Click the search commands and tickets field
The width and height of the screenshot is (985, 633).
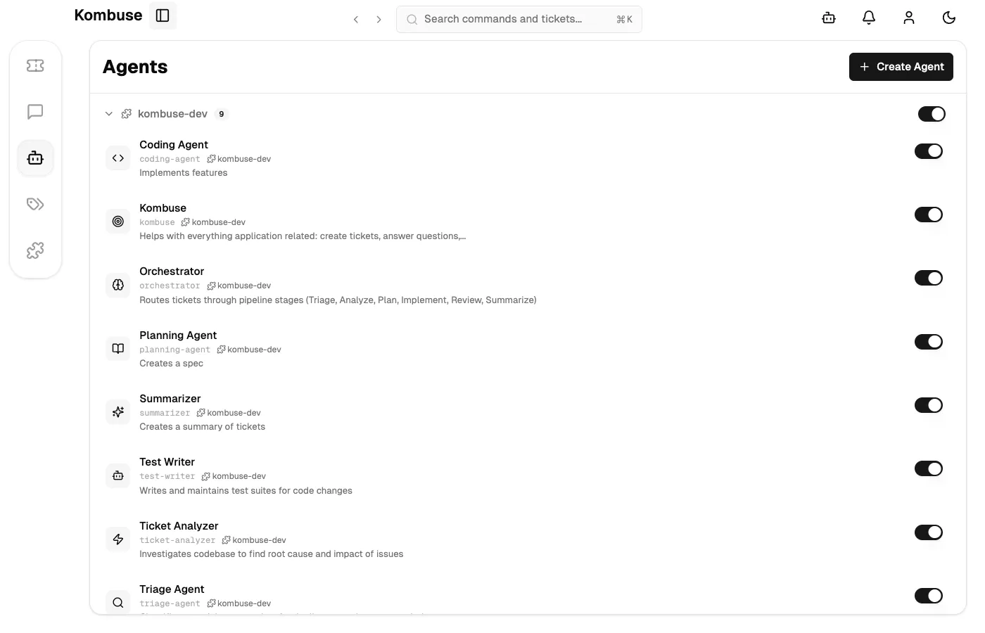[519, 19]
